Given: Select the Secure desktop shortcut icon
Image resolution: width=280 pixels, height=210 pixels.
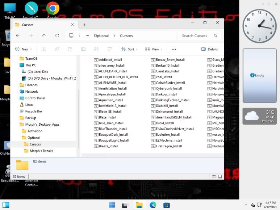Looking at the screenshot, I should [x=31, y=10].
